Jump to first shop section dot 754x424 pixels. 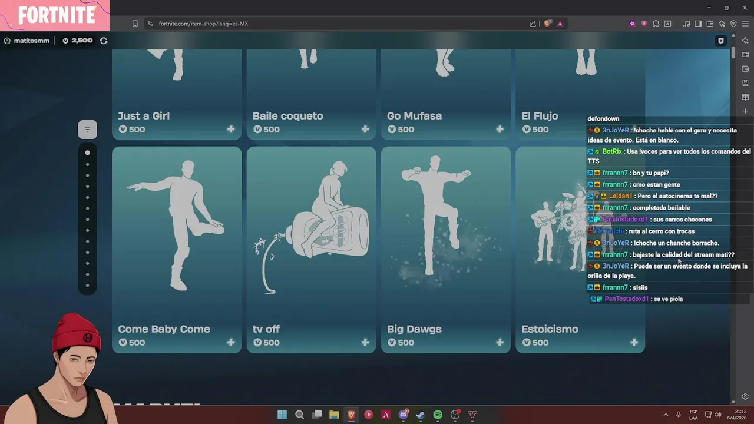point(87,153)
